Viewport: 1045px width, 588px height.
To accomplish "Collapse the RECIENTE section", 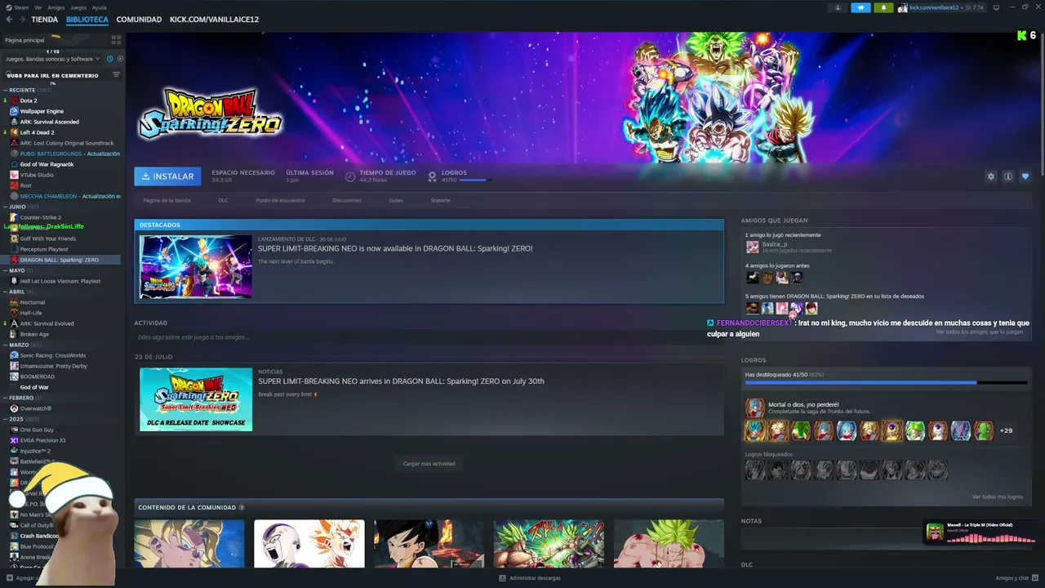I will click(x=6, y=90).
